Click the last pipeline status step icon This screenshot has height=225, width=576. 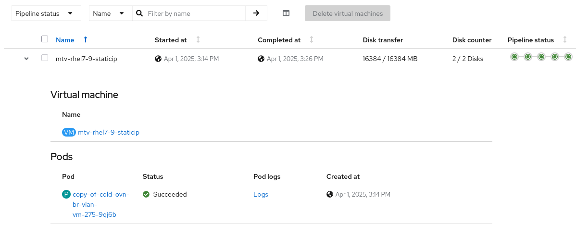pos(568,57)
